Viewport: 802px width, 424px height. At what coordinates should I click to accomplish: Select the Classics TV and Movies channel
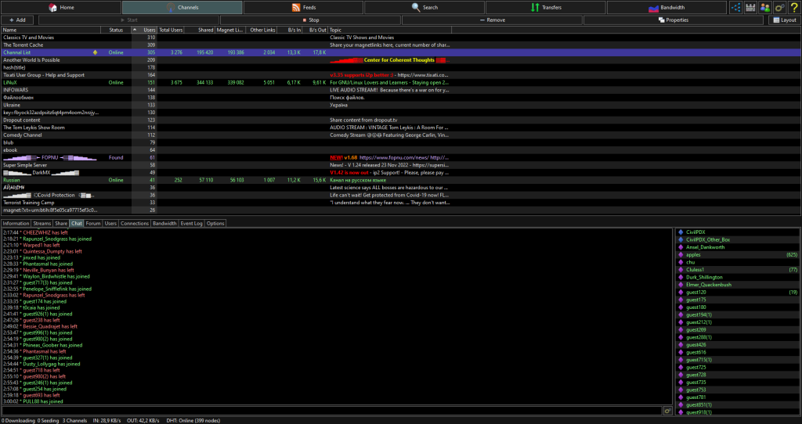[x=400, y=38]
